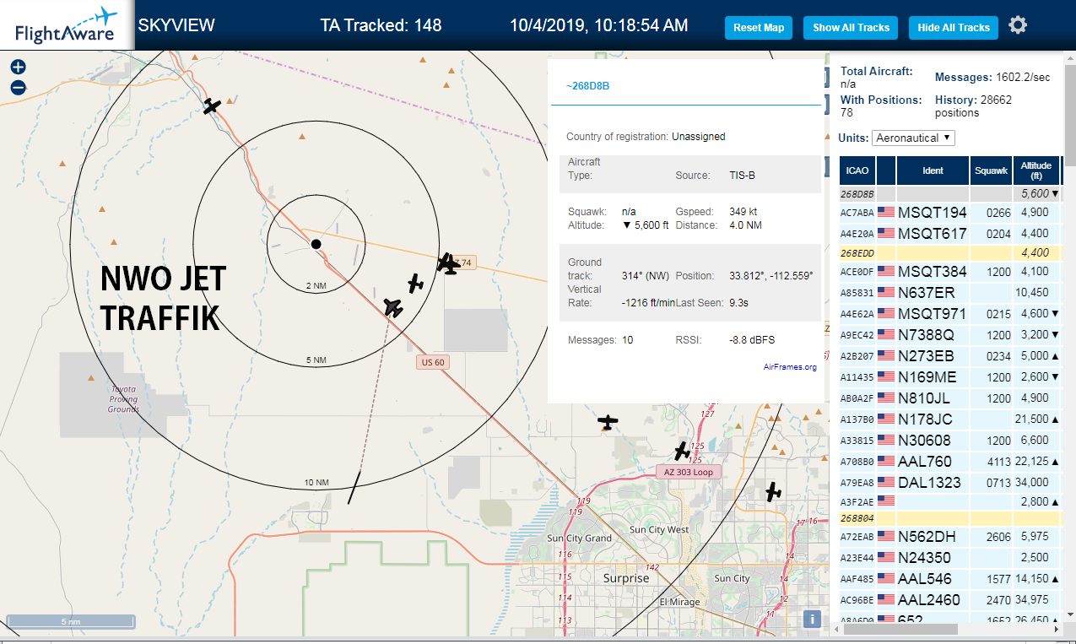Screen dimensions: 1076x644
Task: Click US flag icon for DAL1323
Action: (885, 482)
